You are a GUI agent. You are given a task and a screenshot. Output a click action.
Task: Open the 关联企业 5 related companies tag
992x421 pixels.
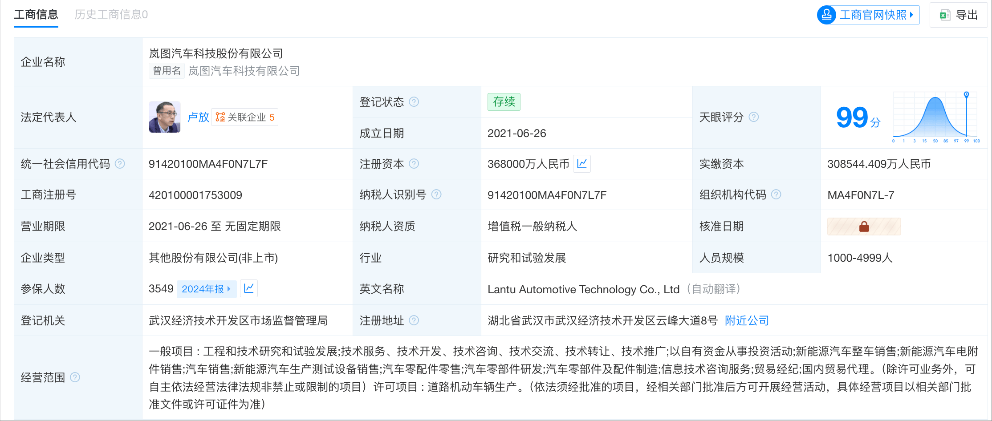click(245, 117)
